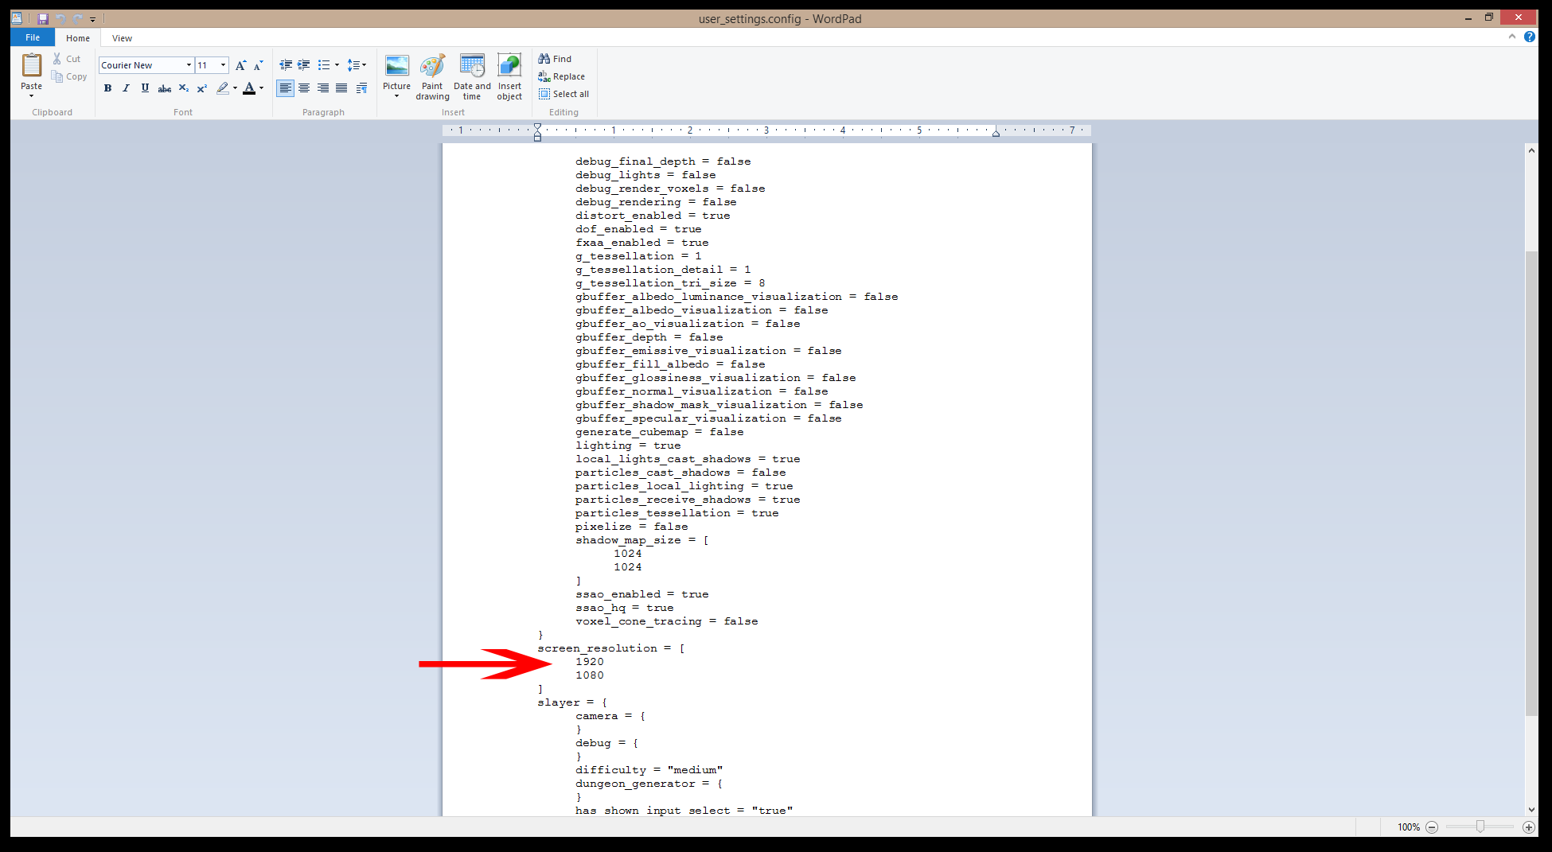Grow the font size
This screenshot has height=852, width=1552.
coord(240,65)
